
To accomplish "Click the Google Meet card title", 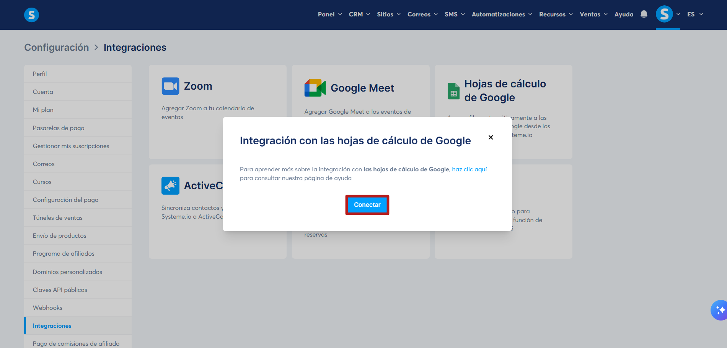I will [362, 88].
